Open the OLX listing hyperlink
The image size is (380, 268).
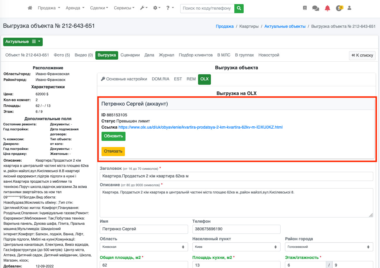point(200,127)
